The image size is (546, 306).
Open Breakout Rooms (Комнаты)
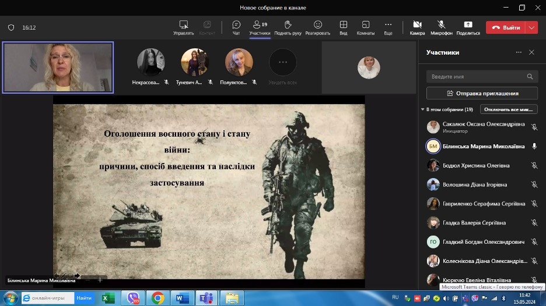pyautogui.click(x=366, y=27)
